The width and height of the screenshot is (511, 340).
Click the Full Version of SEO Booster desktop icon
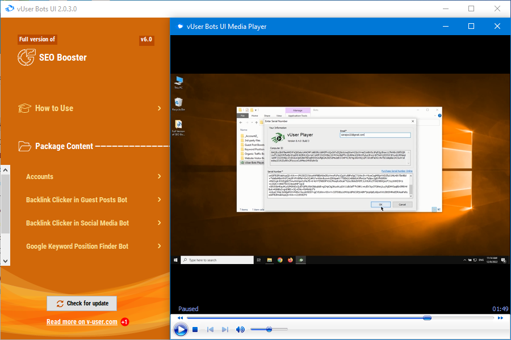[179, 127]
